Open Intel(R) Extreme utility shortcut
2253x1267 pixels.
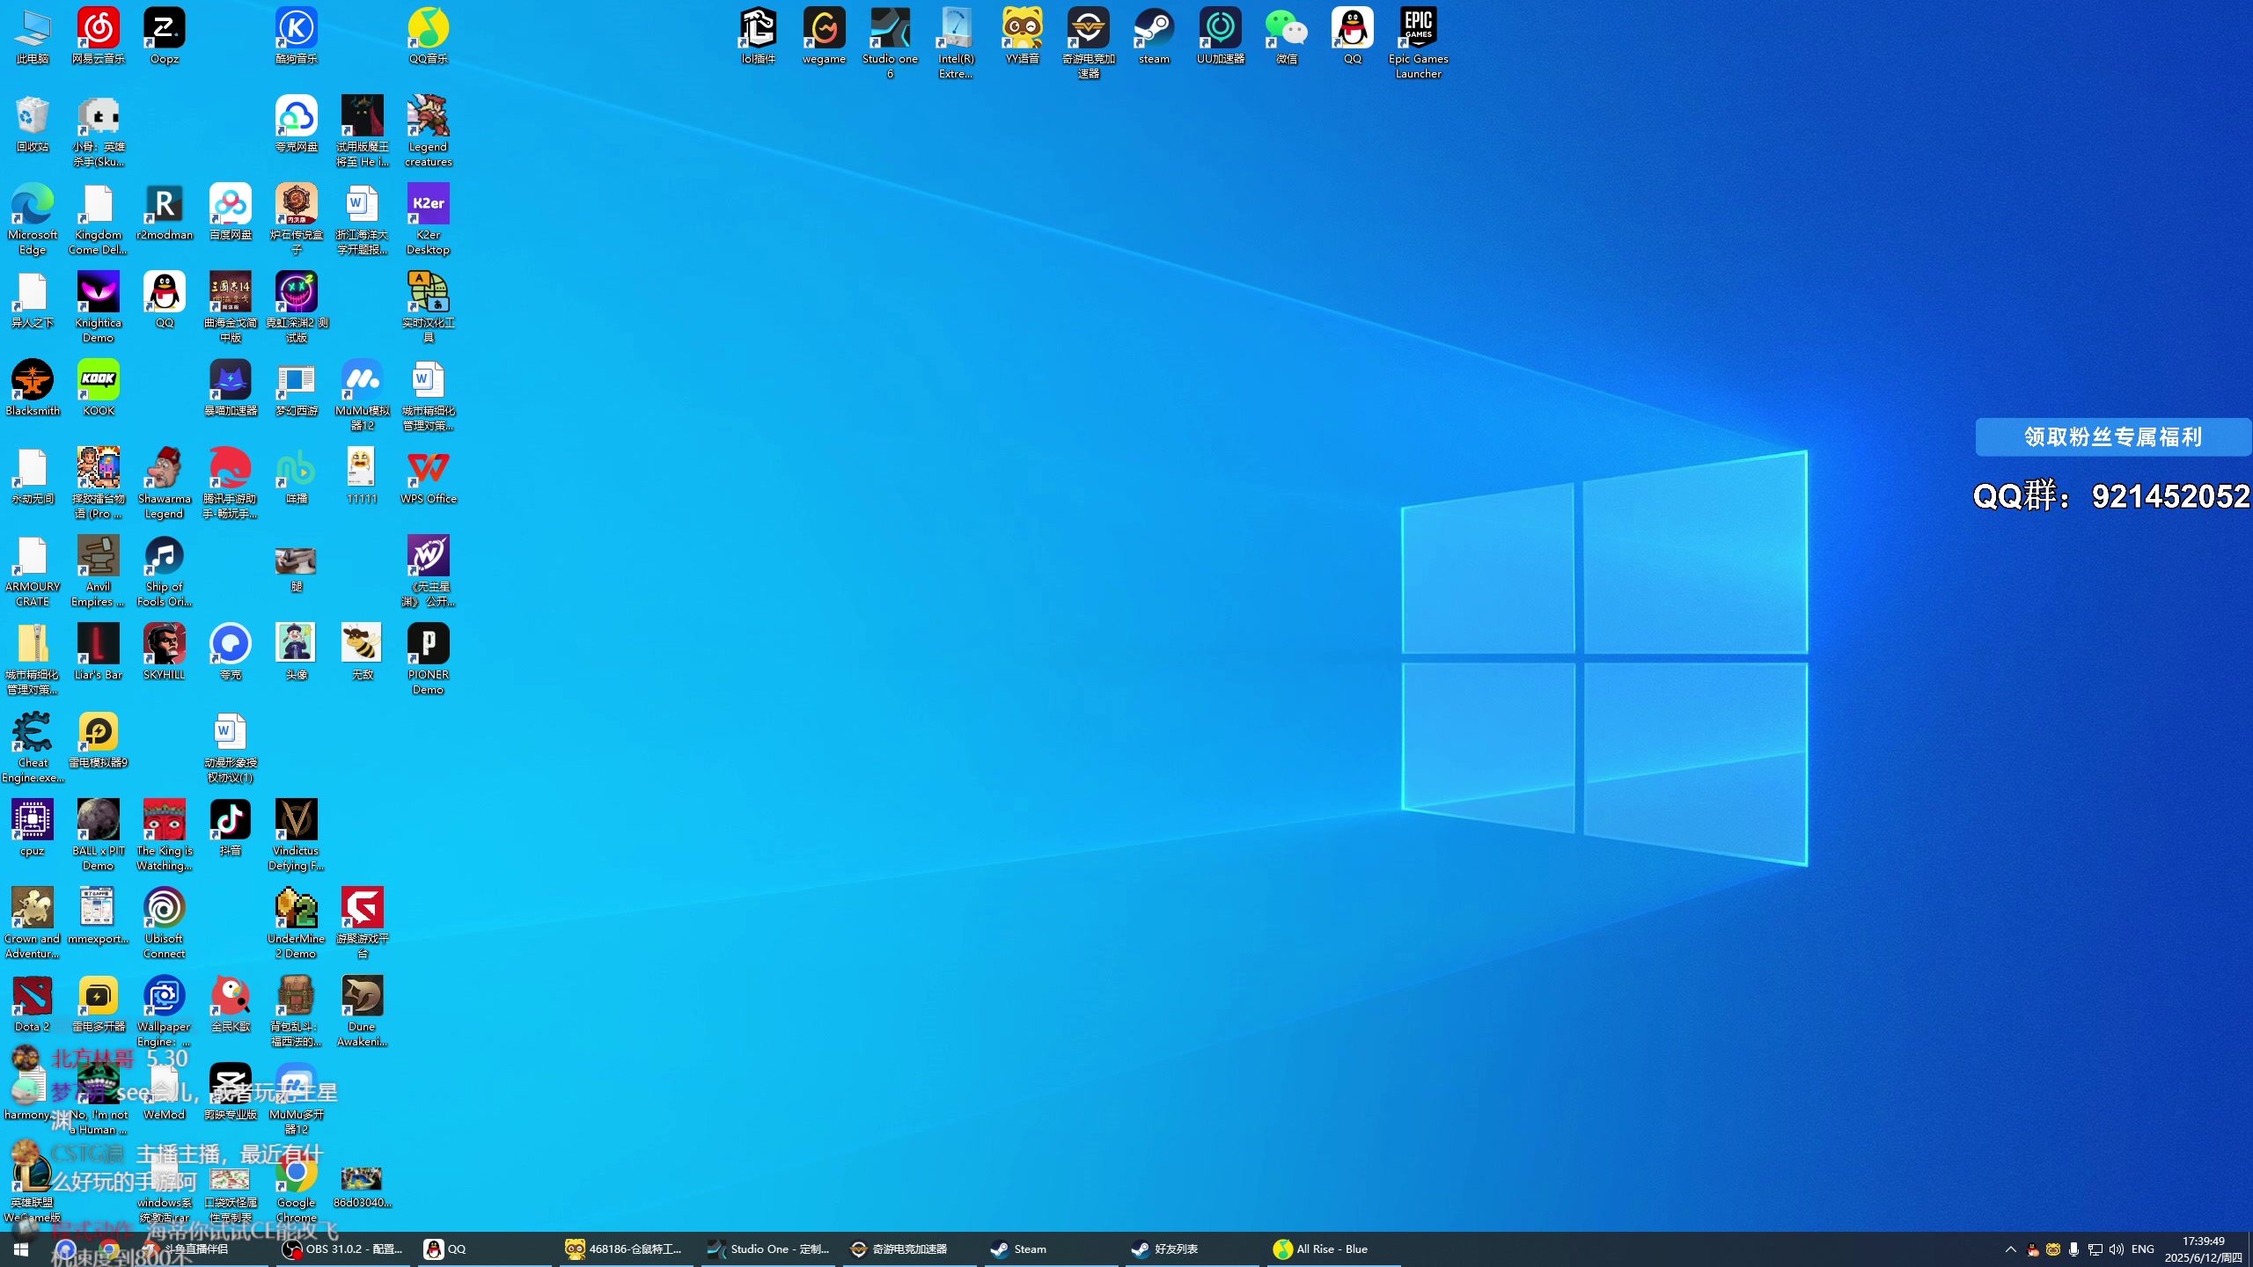956,43
